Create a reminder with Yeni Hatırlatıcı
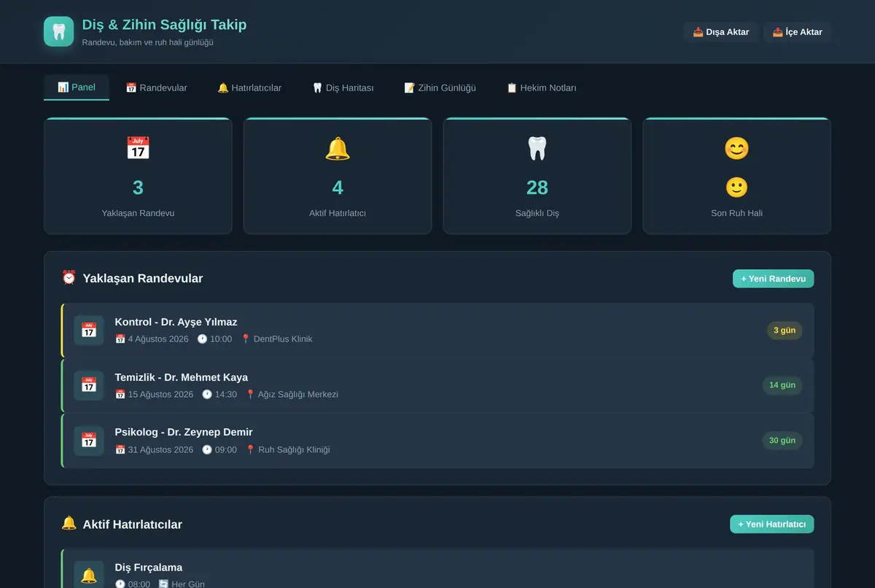This screenshot has height=588, width=875. pos(771,525)
